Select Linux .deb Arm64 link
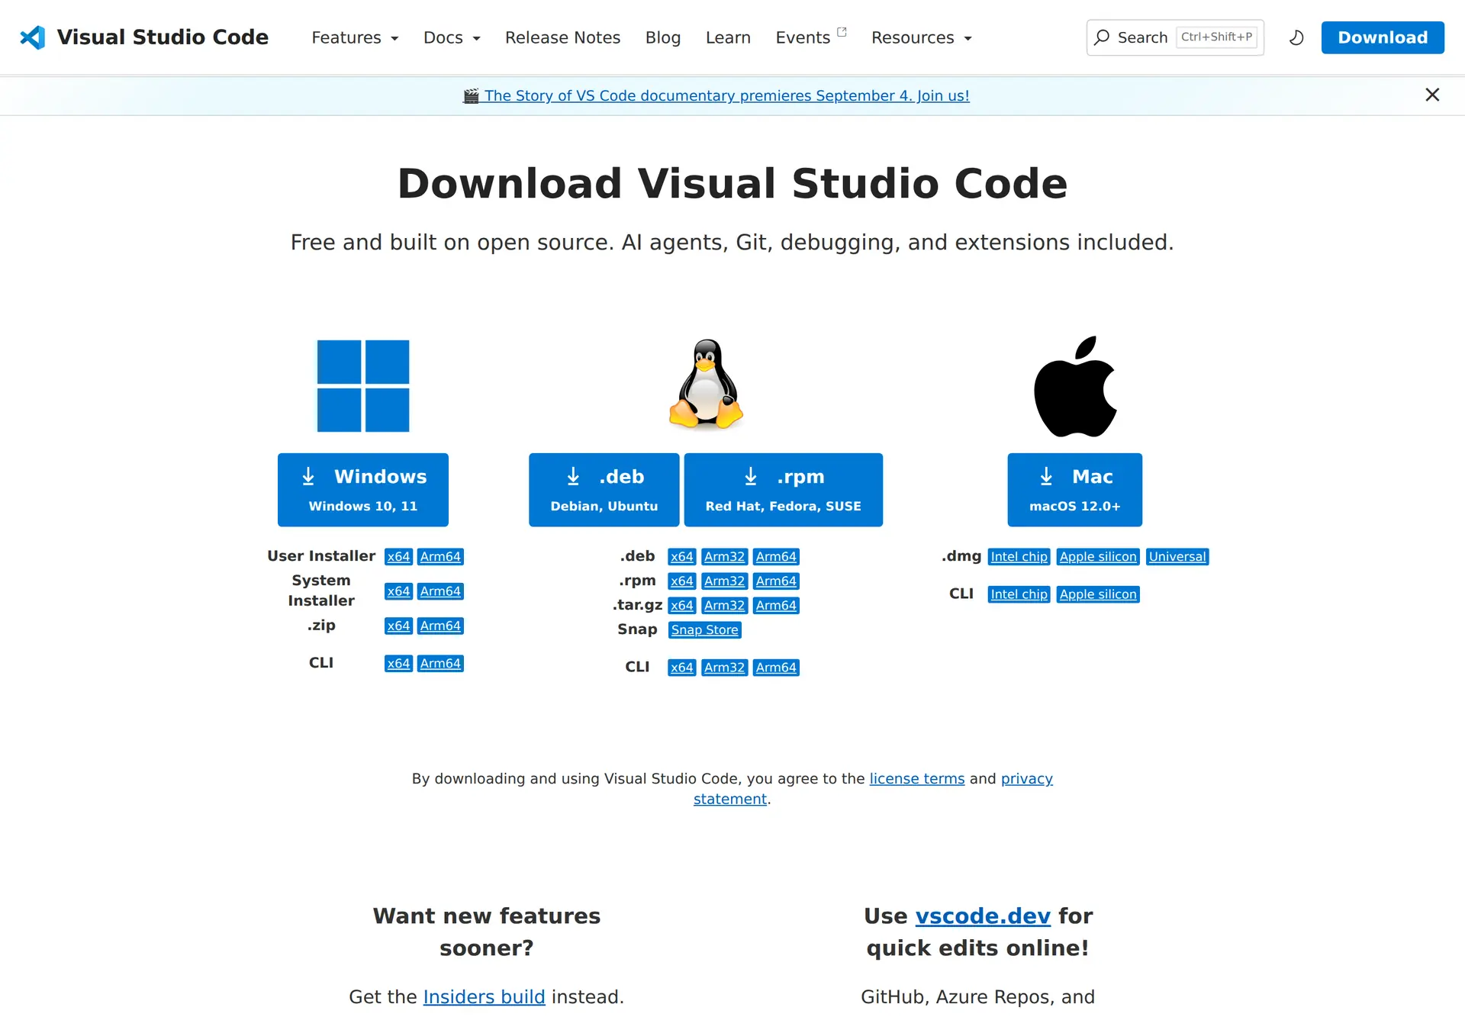The width and height of the screenshot is (1465, 1017). [776, 557]
